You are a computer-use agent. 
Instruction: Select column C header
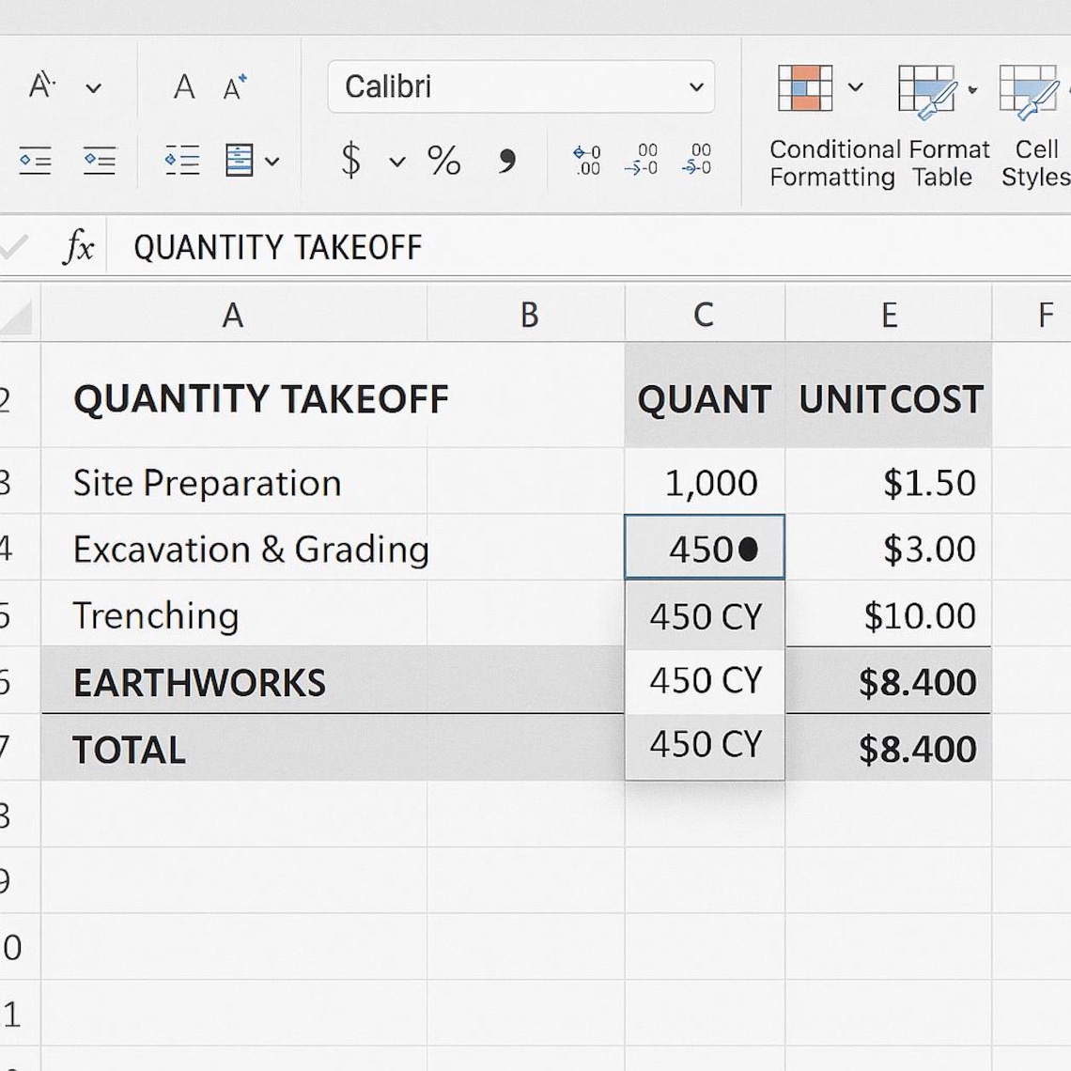[705, 315]
